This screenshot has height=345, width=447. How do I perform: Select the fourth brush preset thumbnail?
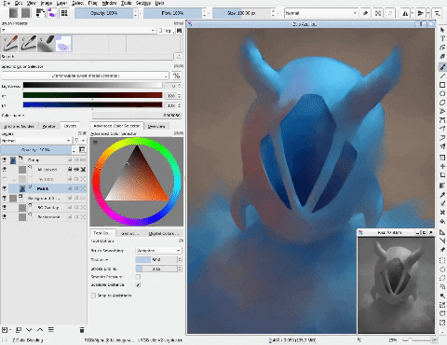coord(63,43)
